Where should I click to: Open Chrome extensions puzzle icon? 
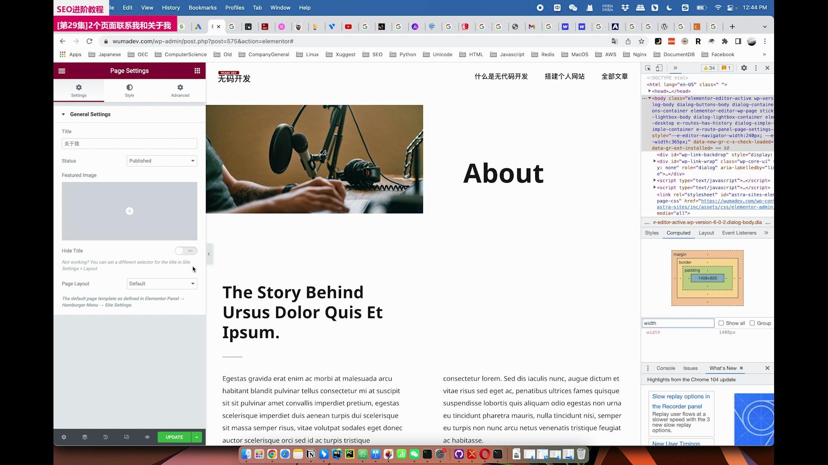[x=724, y=41]
